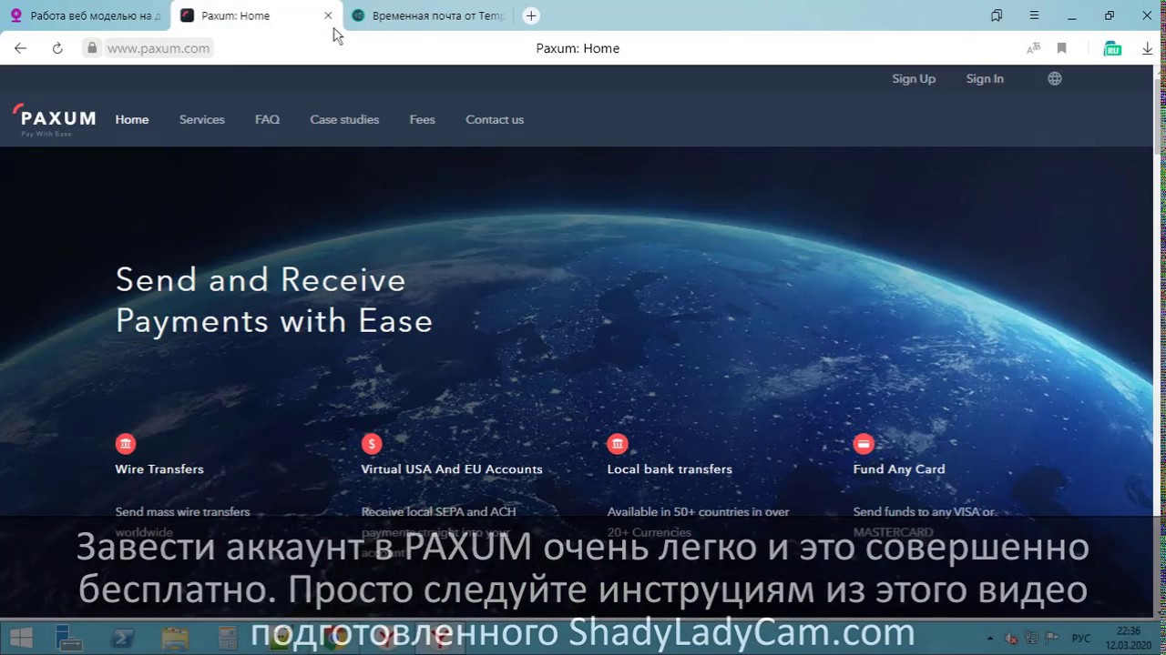Click Virtual USA And EU Accounts heading

452,469
